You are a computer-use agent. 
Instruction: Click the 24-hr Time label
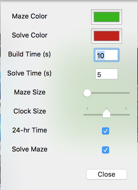(x=30, y=130)
